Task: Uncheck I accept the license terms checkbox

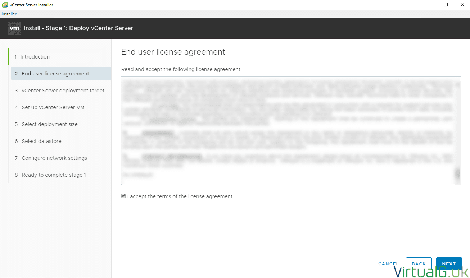Action: coord(123,196)
